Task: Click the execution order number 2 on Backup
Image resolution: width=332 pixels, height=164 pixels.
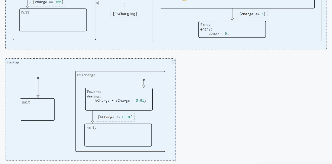Action: tap(173, 62)
